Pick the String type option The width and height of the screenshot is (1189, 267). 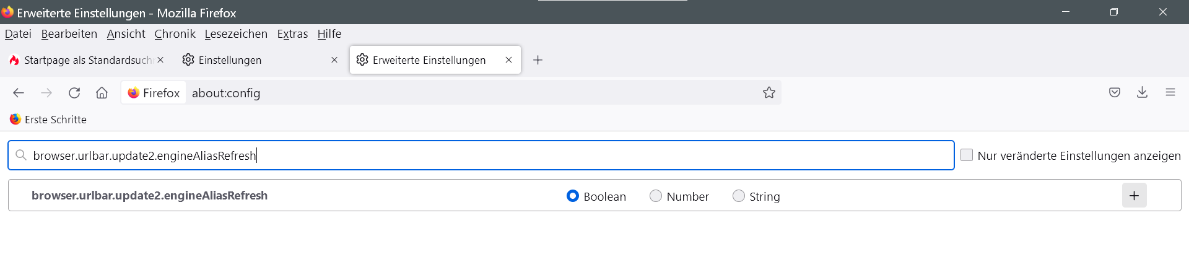pyautogui.click(x=738, y=196)
